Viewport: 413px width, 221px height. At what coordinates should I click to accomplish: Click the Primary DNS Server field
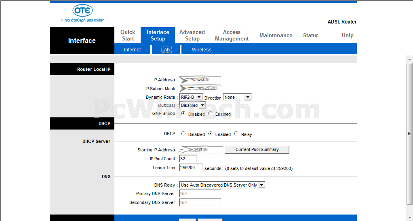click(200, 193)
